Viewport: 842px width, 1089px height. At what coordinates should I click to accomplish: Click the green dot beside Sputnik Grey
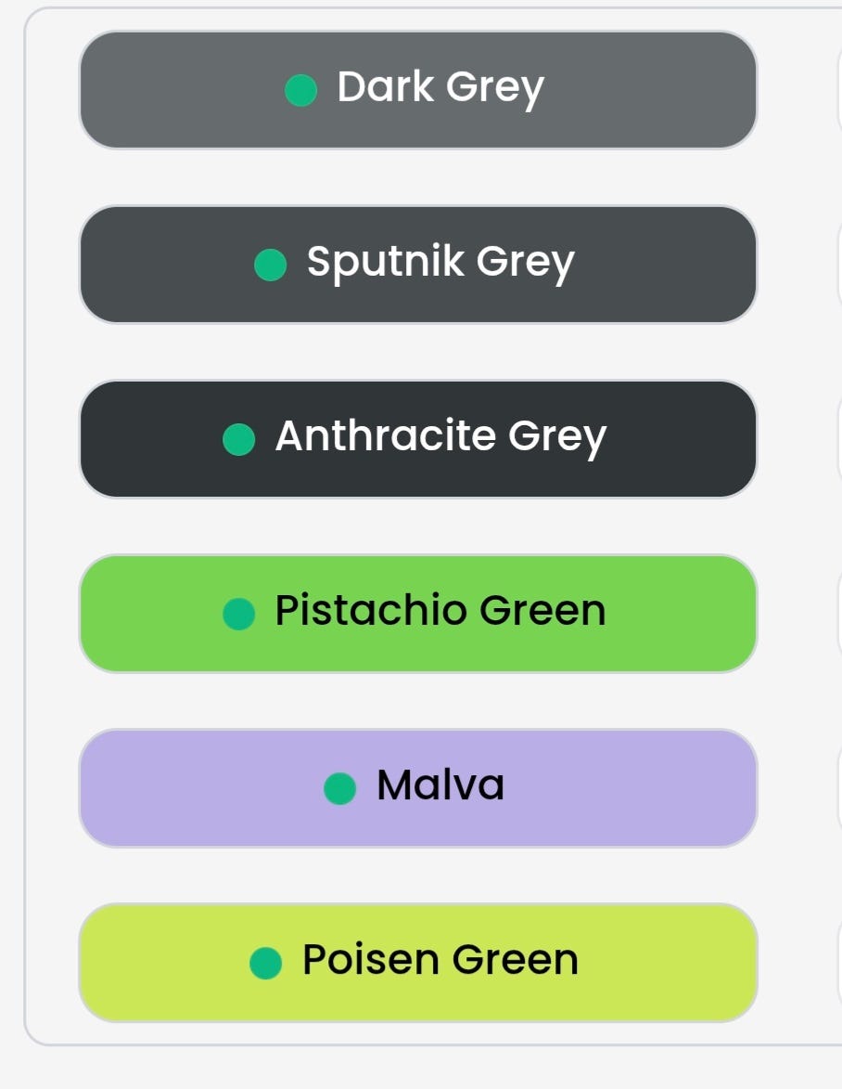[x=270, y=265]
